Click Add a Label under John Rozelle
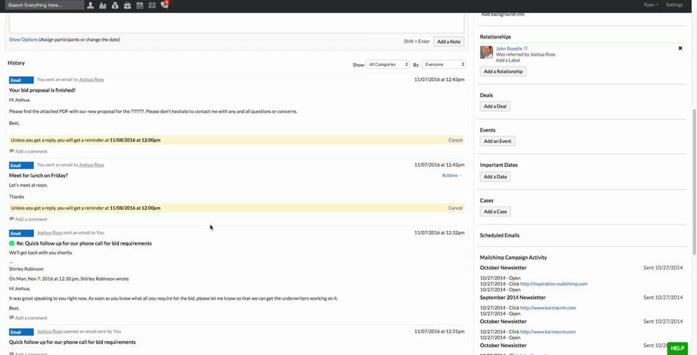This screenshot has width=697, height=355. pyautogui.click(x=509, y=60)
